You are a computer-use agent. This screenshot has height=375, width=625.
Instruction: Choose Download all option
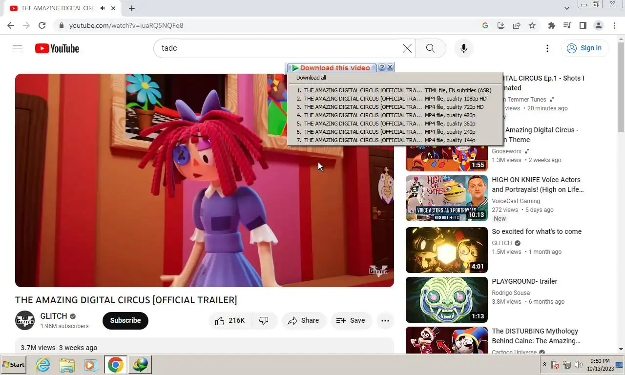point(311,78)
